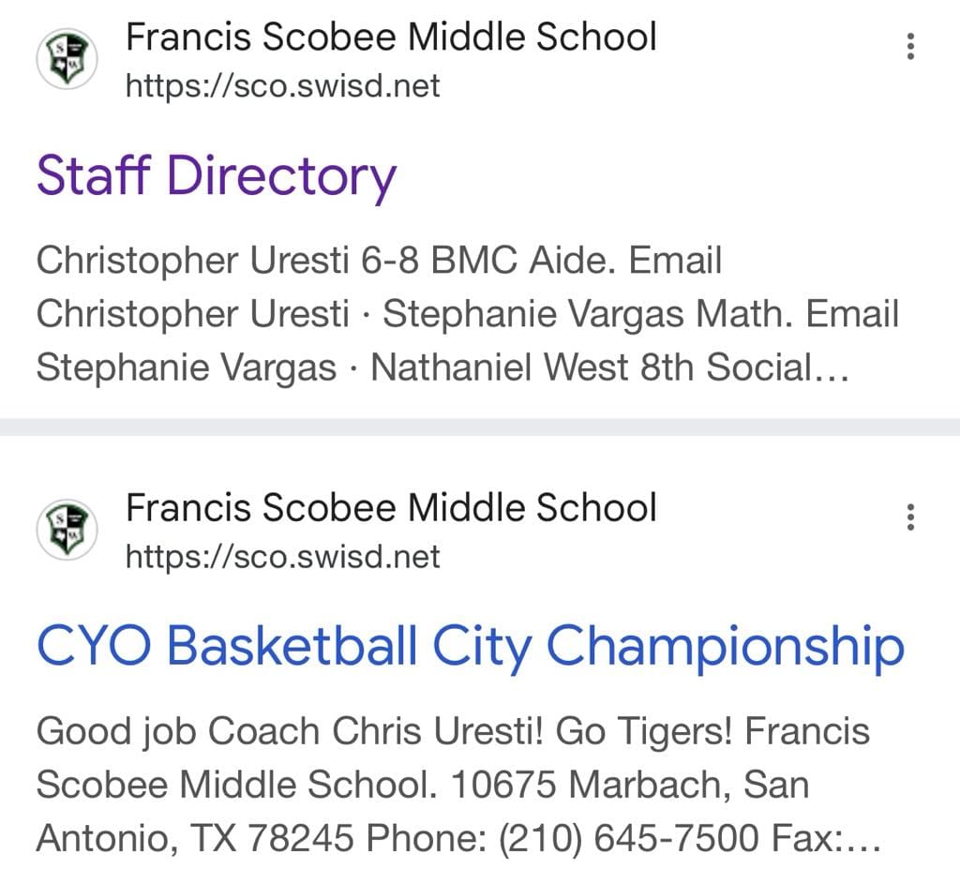Screen dimensions: 960x884
Task: Open the CYO Basketball City Championship link
Action: coord(470,646)
